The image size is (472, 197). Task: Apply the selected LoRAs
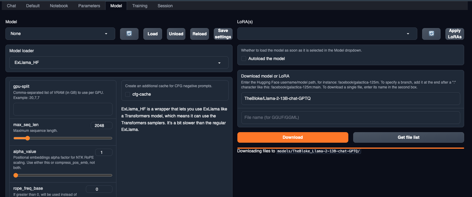pos(454,34)
